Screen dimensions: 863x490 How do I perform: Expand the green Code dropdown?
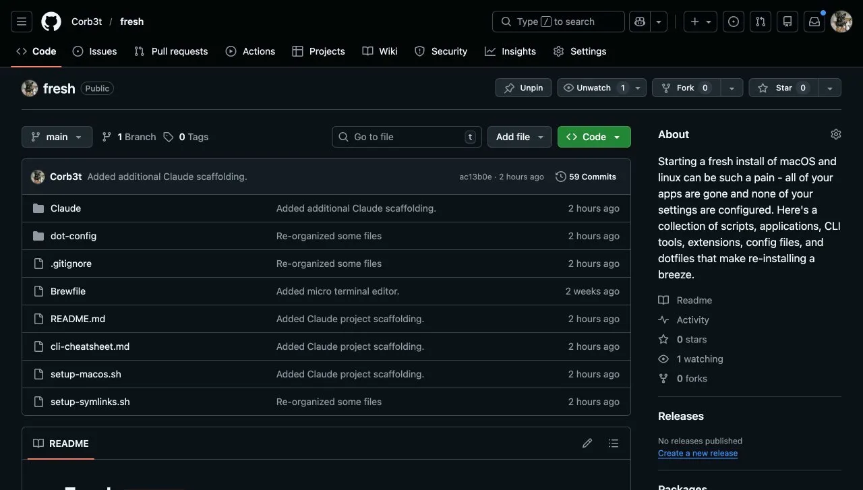(x=594, y=137)
